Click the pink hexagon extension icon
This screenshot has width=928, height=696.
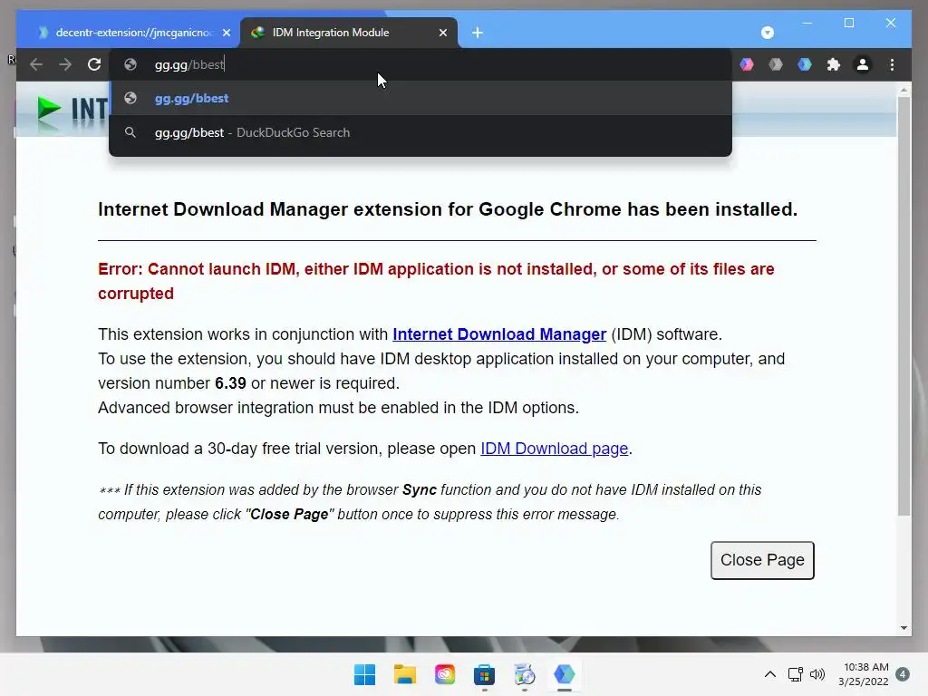click(x=747, y=64)
